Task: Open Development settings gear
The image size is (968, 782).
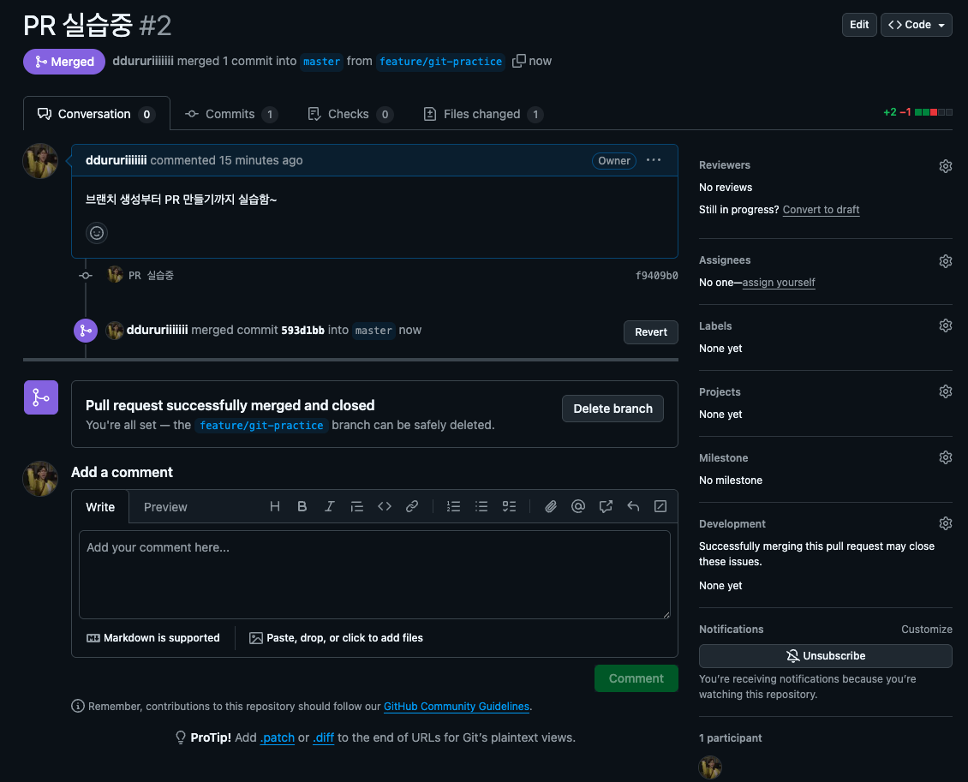Action: [945, 523]
